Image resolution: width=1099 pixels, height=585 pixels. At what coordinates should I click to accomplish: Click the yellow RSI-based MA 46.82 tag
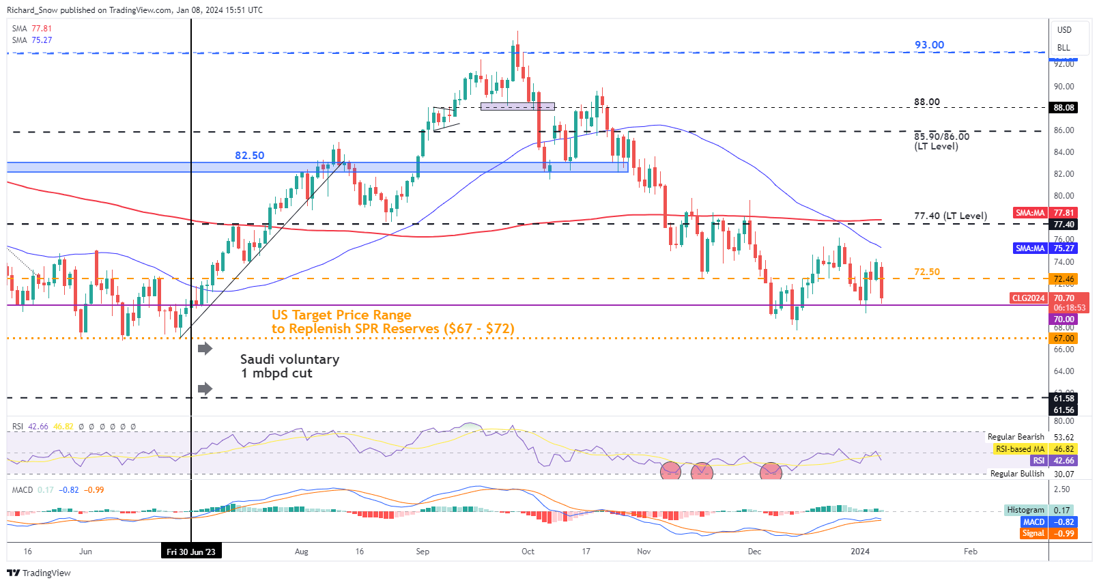(x=1036, y=449)
